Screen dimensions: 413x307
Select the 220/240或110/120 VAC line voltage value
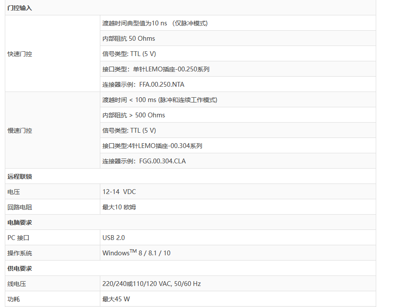pos(152,284)
